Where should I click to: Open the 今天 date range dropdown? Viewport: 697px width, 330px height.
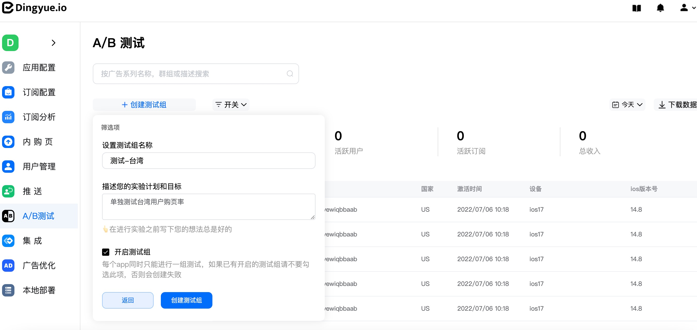(627, 104)
